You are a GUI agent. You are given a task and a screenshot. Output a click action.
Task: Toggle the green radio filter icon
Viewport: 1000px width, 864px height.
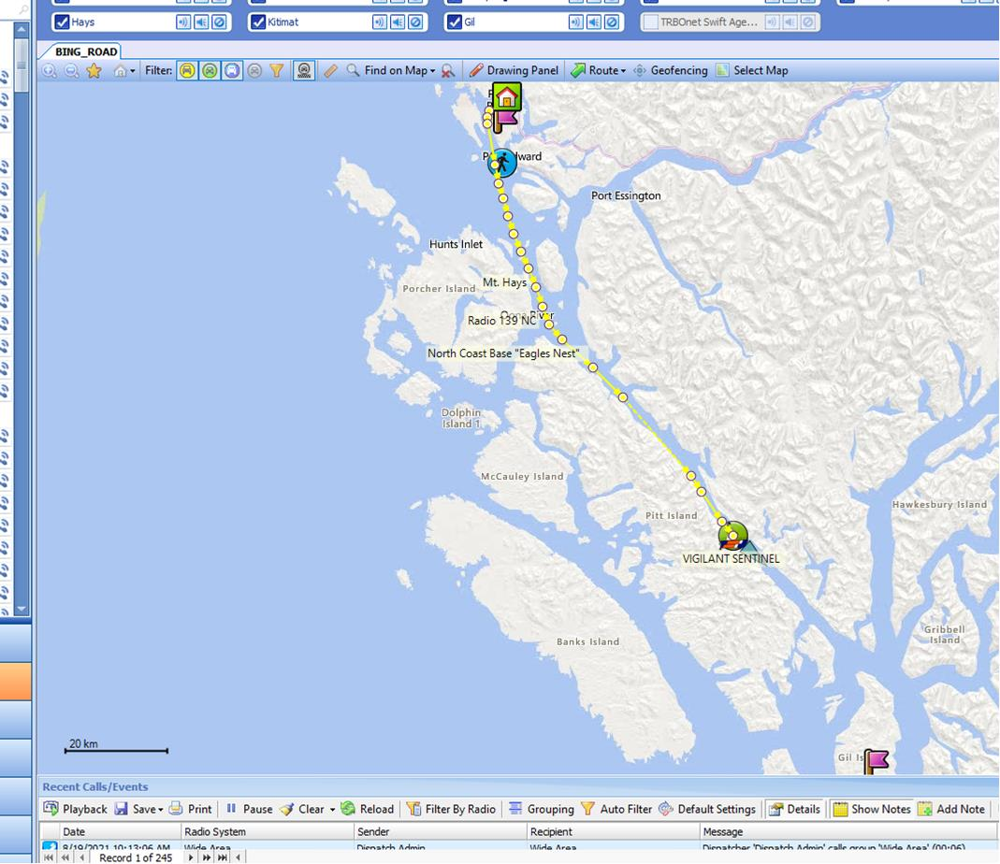tap(210, 70)
